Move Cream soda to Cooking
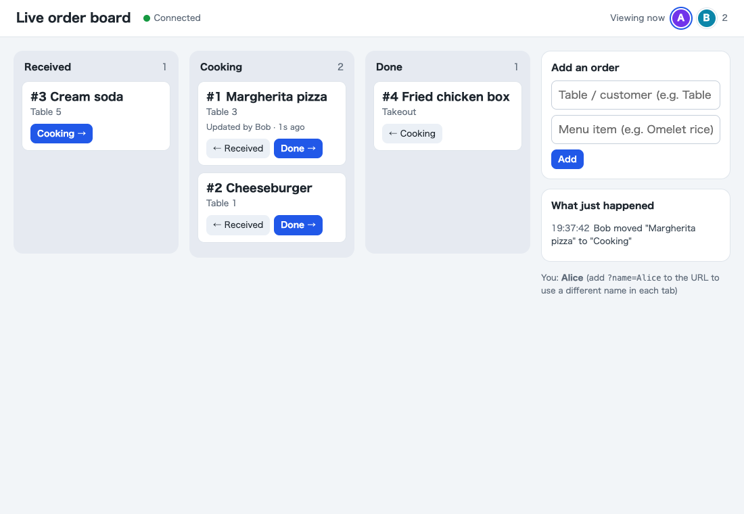 (x=61, y=133)
